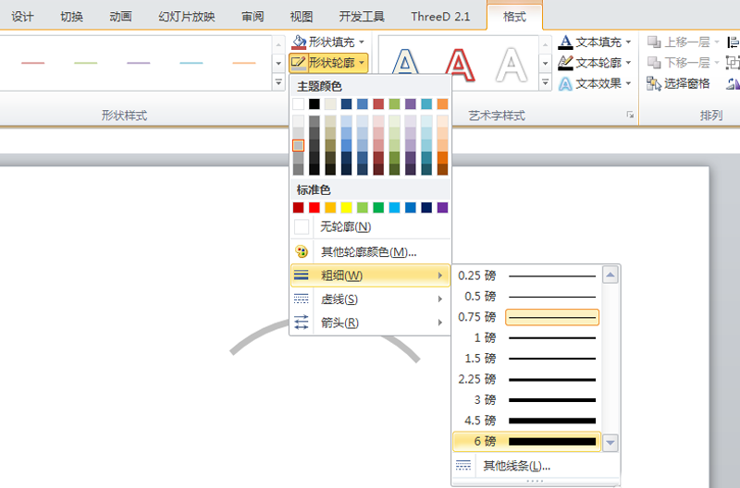Viewport: 740px width, 488px height.
Task: Pick the black theme color swatch
Action: click(x=314, y=104)
